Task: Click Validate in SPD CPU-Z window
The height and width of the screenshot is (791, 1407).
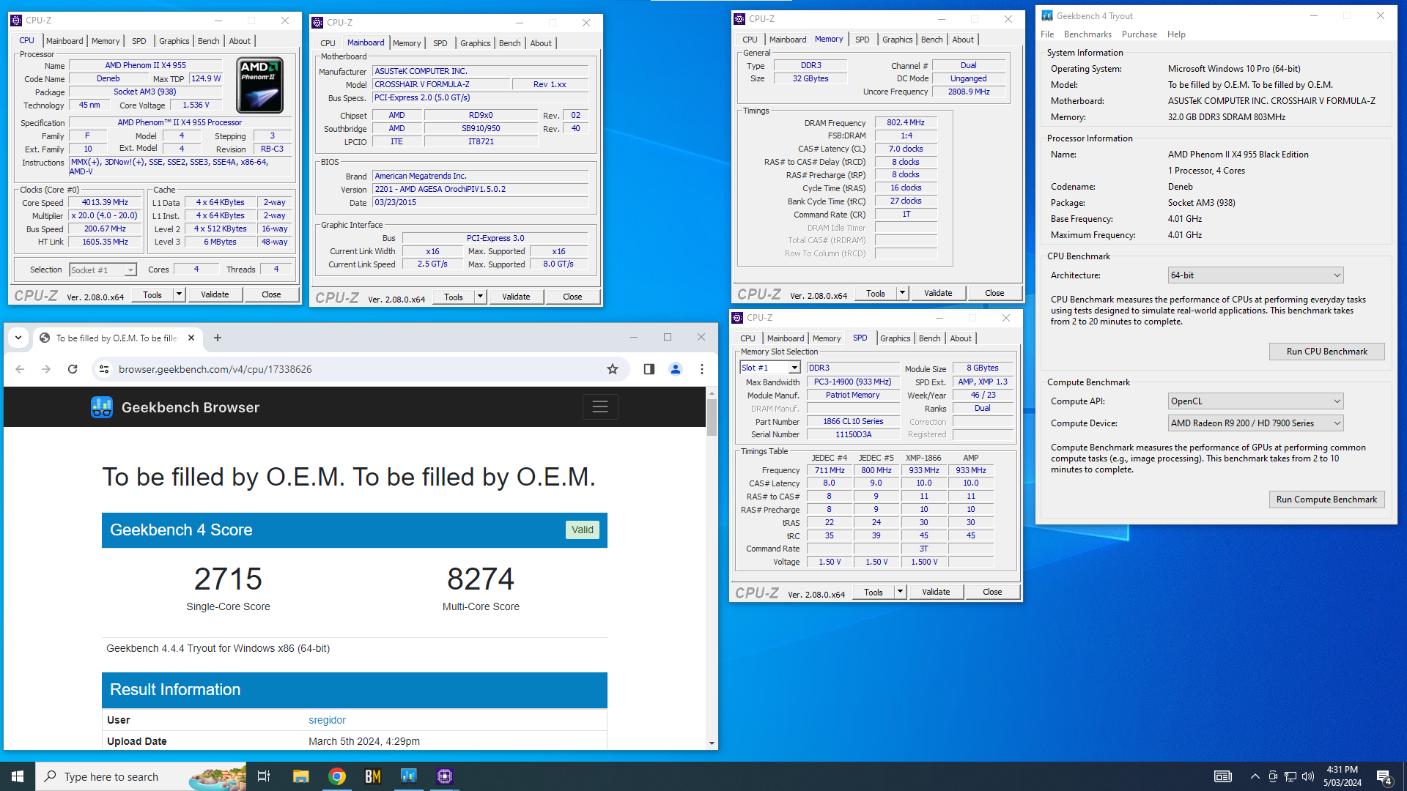Action: tap(936, 592)
